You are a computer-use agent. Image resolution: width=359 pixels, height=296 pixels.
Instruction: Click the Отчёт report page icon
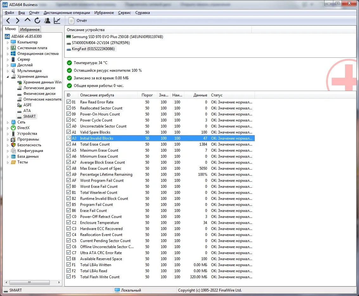coord(71,21)
